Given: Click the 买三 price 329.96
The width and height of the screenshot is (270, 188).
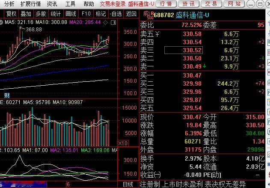Looking at the screenshot, I should (192, 92).
